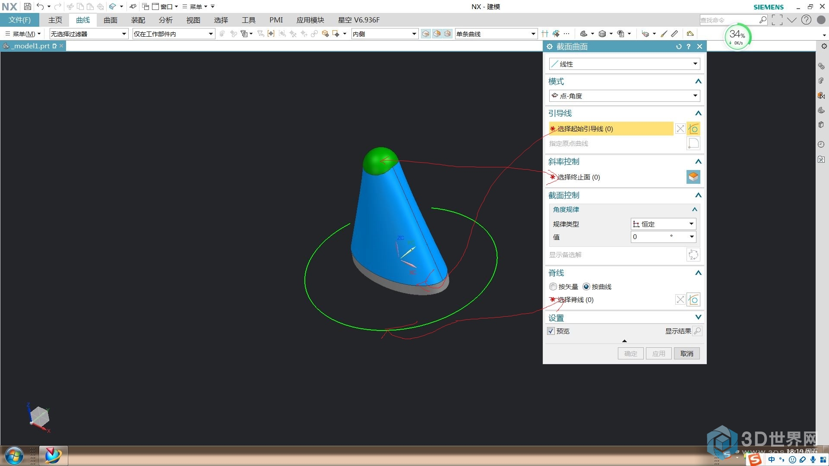The width and height of the screenshot is (829, 466).
Task: Select the 按矢量 radio button
Action: pos(553,287)
